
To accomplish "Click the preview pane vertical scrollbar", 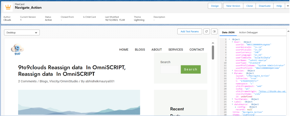I will click(213, 53).
